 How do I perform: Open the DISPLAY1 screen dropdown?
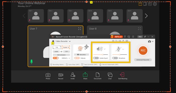click(x=66, y=58)
